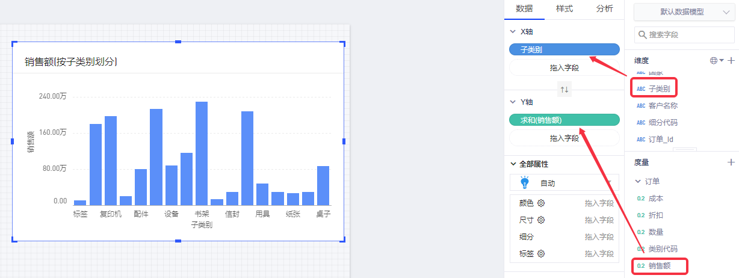Collapse the 订单 measure group
The image size is (739, 278).
click(x=639, y=181)
